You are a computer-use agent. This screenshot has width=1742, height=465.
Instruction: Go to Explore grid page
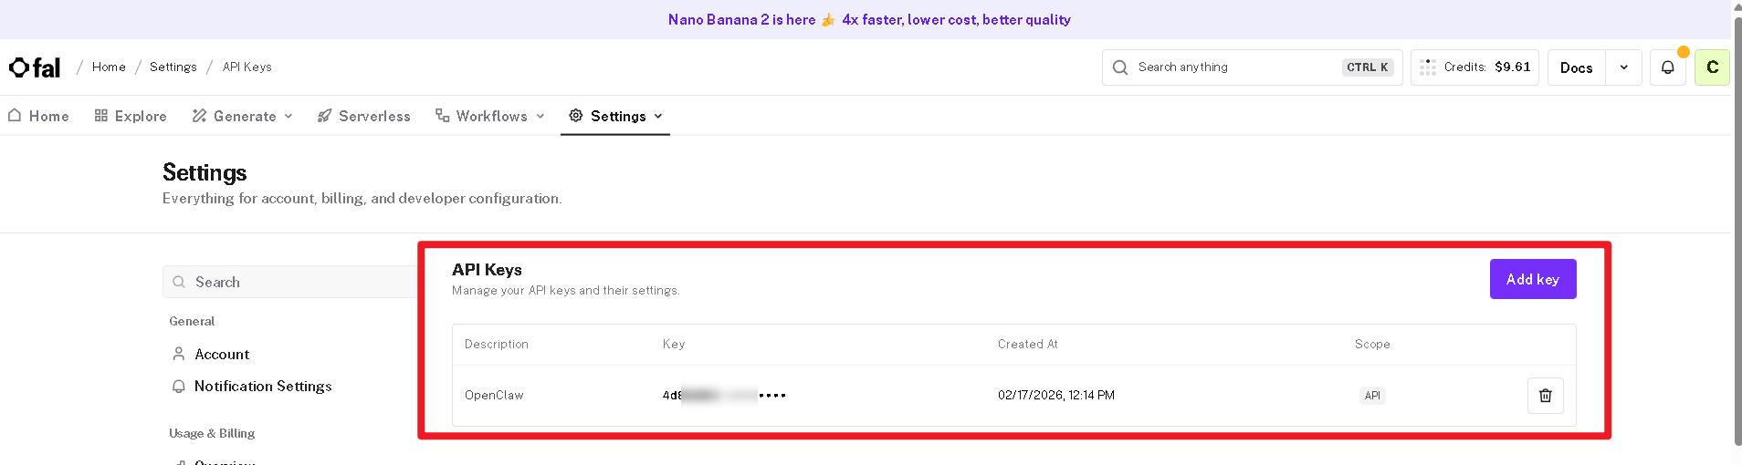[131, 116]
